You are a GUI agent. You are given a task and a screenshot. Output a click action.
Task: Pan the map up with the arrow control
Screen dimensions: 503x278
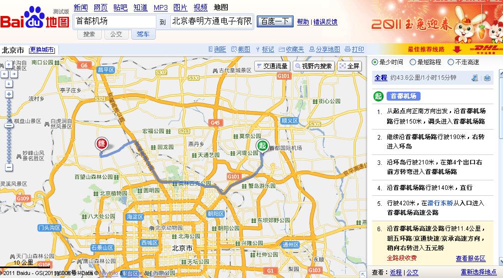(x=9, y=65)
